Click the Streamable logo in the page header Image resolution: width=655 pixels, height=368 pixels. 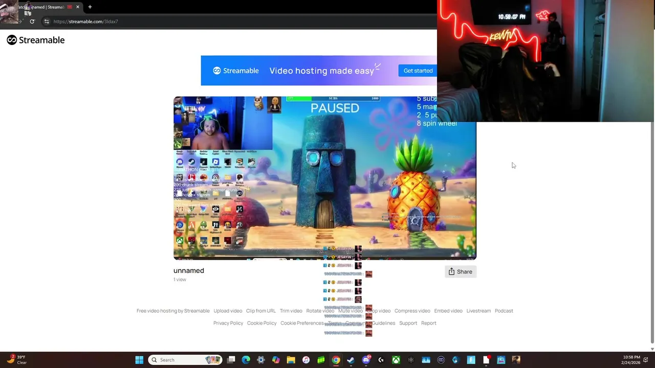point(36,40)
